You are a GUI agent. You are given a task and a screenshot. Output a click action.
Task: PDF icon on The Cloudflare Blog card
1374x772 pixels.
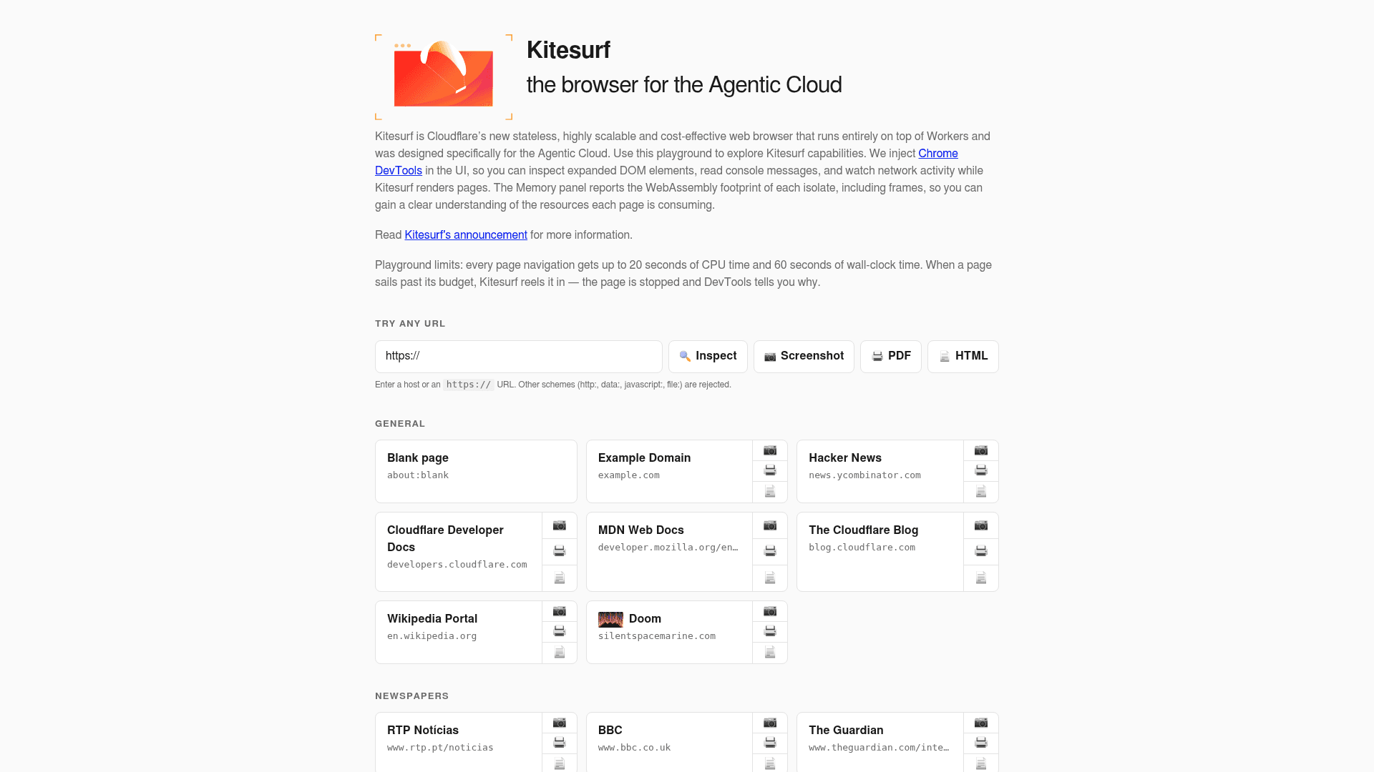(x=981, y=551)
